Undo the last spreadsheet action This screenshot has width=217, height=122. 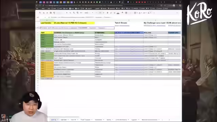[x=44, y=13]
